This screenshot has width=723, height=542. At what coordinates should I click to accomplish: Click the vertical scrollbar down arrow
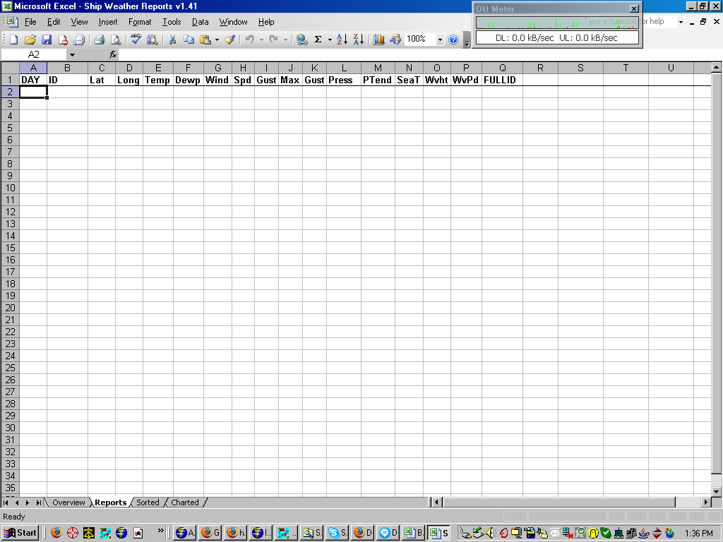pyautogui.click(x=716, y=491)
